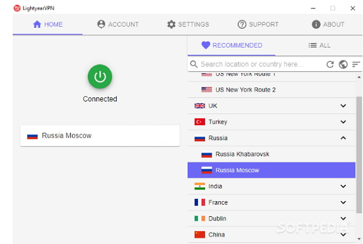Screen dimensions: 363x244
Task: Switch to the ACCOUNT tab
Action: click(x=118, y=24)
